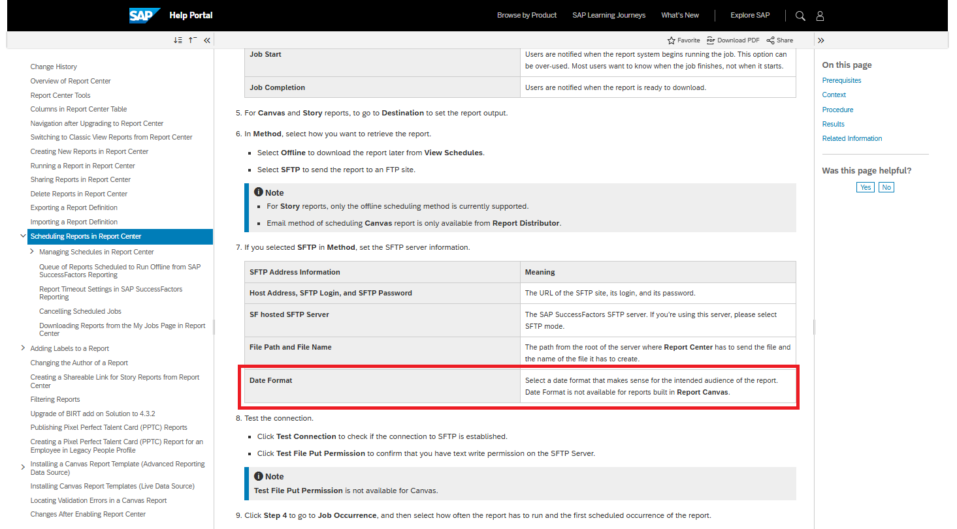The image size is (957, 529).
Task: Select Scheduling Reports in Report Center
Action: [121, 236]
